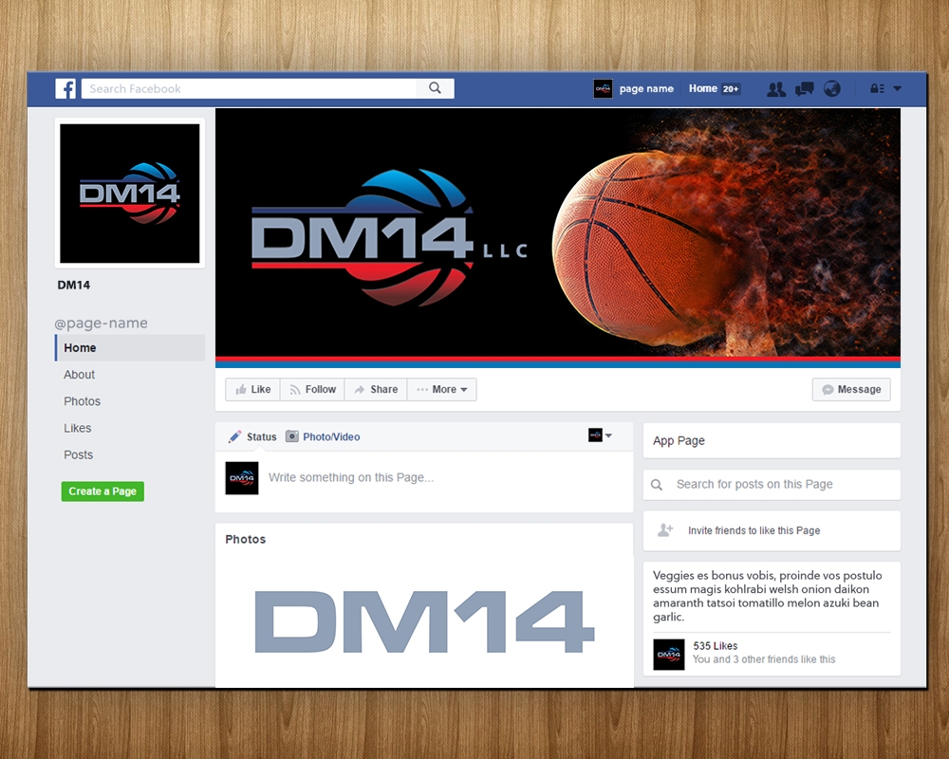Click the Create a Page button
Viewport: 949px width, 759px height.
tap(102, 491)
